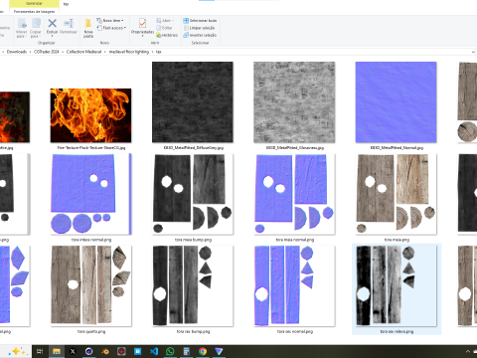Open Visual Studio Code from taskbar
Screen dimensions: 477x358
154,351
